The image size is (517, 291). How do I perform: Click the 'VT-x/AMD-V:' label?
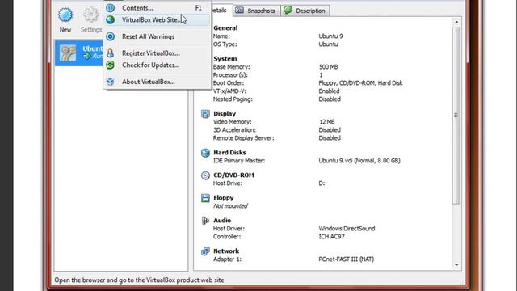pos(229,91)
